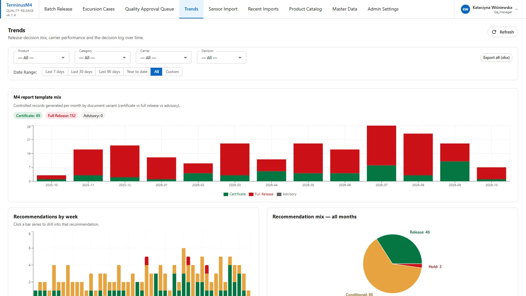Click the 2025-12 Full Release bar segment
The width and height of the screenshot is (526, 296).
click(125, 161)
